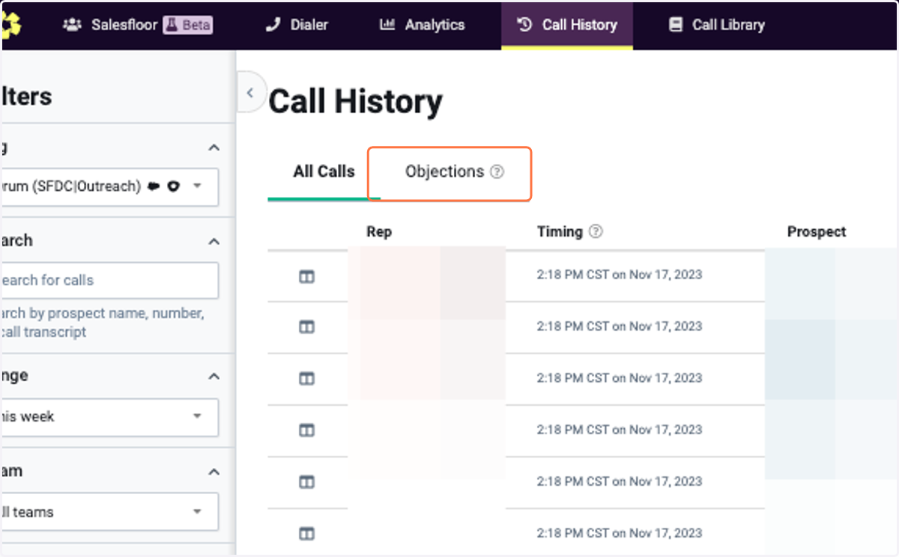Viewport: 899px width, 557px height.
Task: Collapse the Team filter section
Action: click(214, 472)
